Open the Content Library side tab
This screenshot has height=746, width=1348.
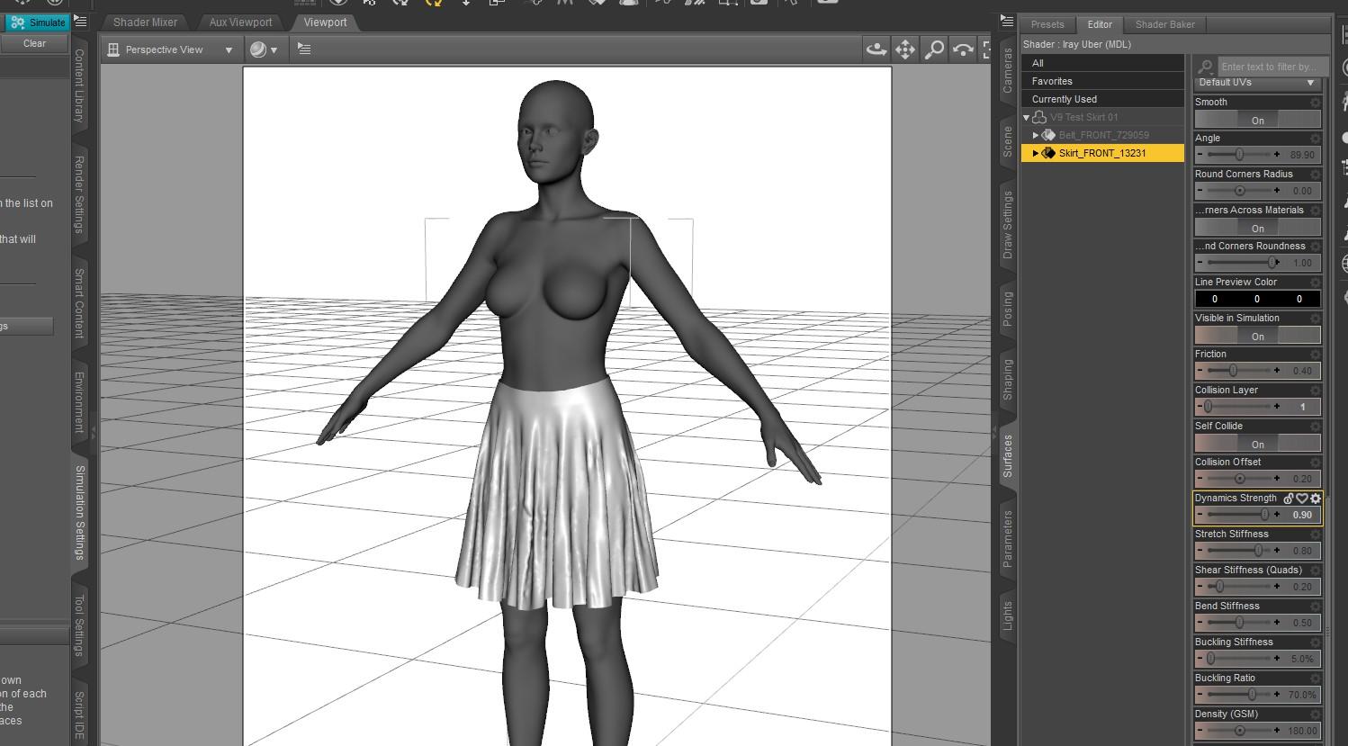pyautogui.click(x=79, y=85)
